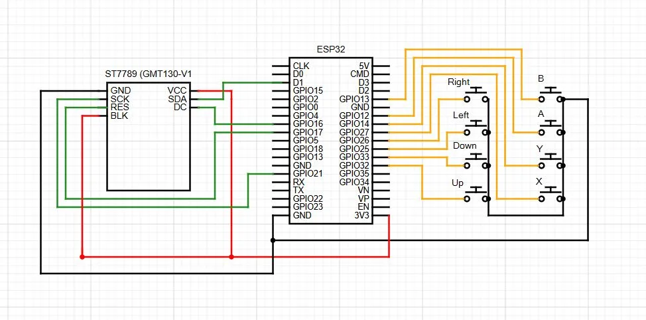Click the X push-button switch symbol
This screenshot has width=646, height=320.
(x=551, y=194)
